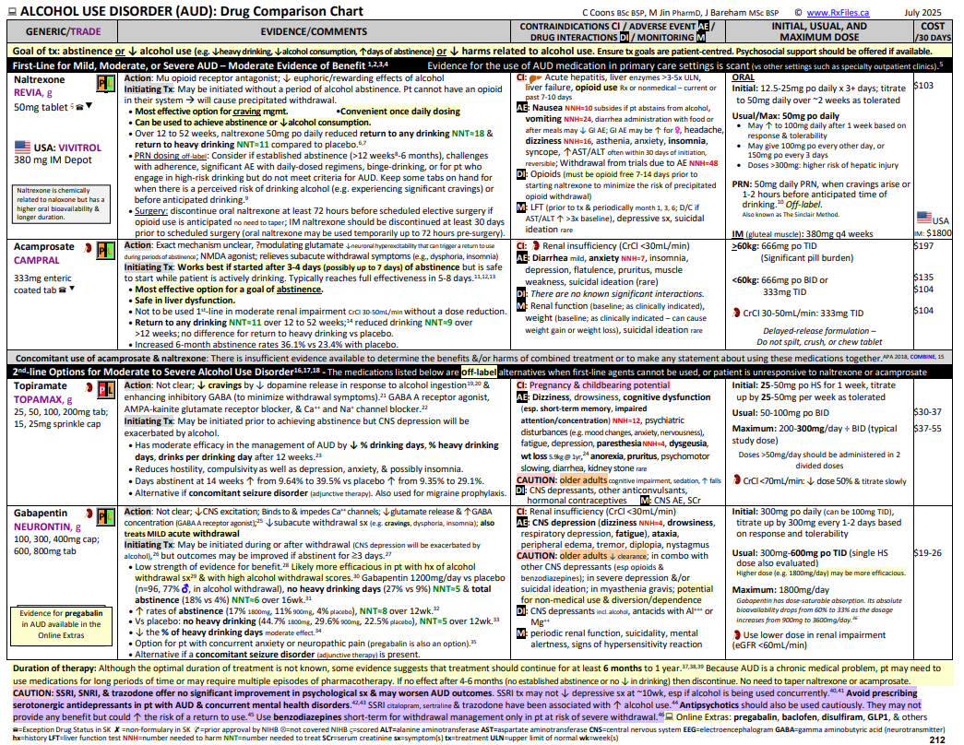
Task: Select the trade name NEURONTIN
Action: tap(42, 526)
